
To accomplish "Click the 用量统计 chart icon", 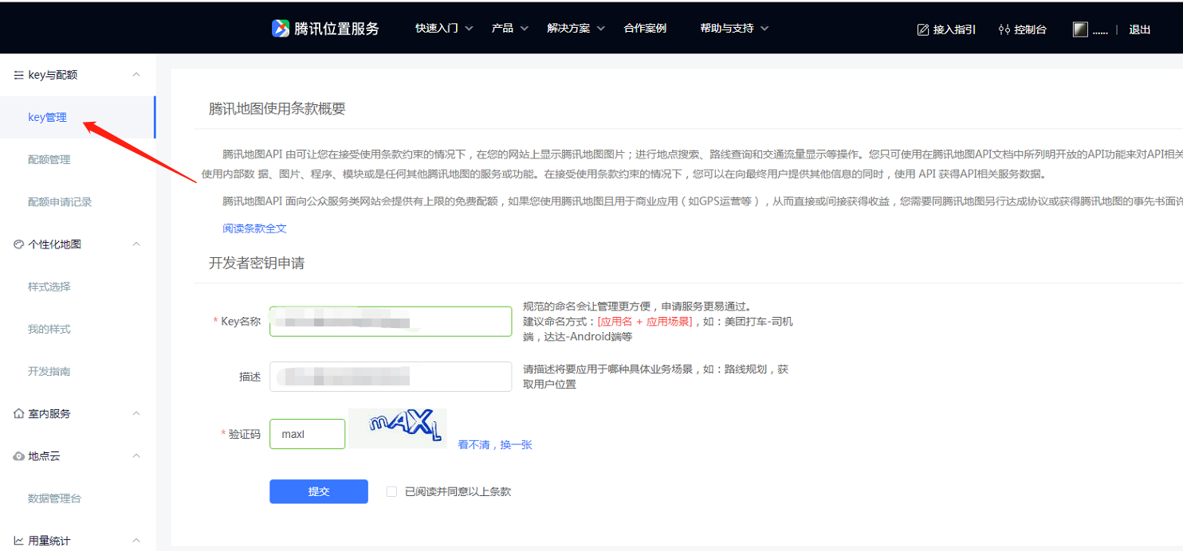I will (x=18, y=541).
